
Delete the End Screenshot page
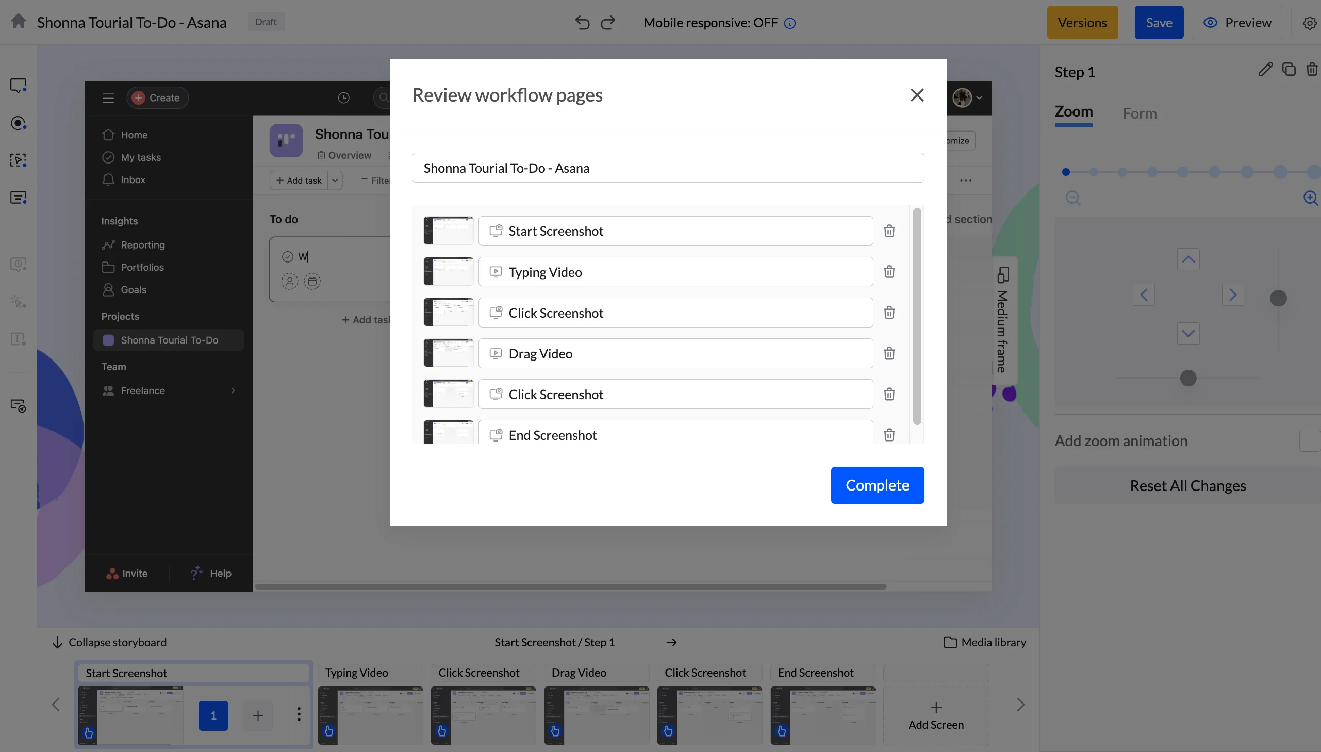click(889, 435)
